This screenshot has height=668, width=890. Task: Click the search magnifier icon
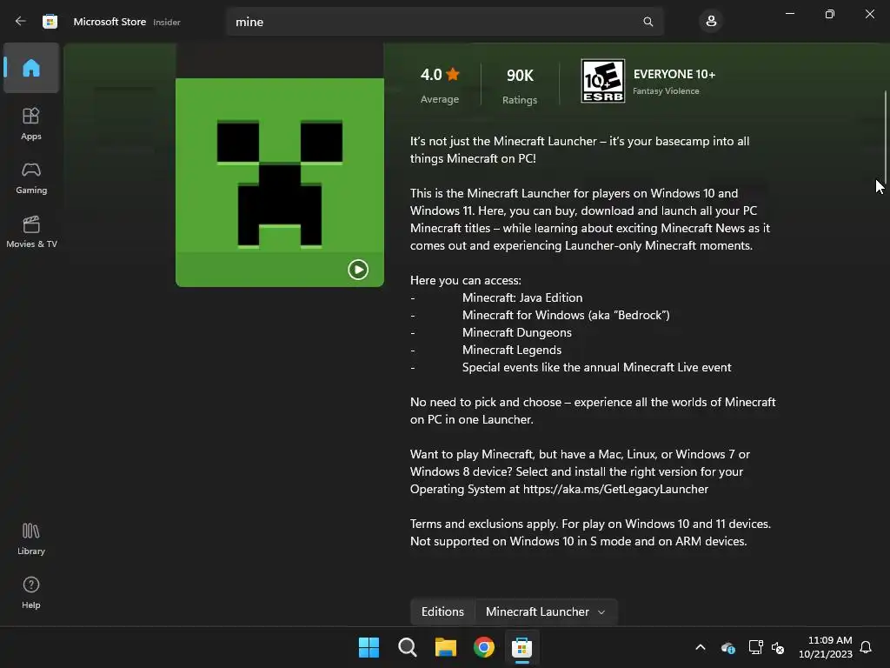[648, 22]
